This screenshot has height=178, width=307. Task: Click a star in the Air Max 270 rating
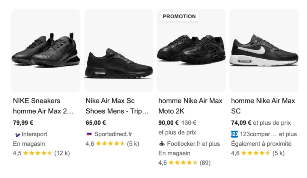pos(38,153)
